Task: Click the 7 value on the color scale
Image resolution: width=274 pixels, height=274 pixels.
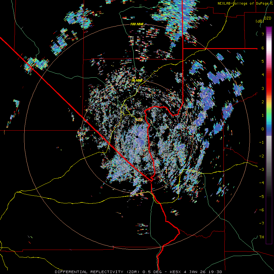Action: pos(263,34)
